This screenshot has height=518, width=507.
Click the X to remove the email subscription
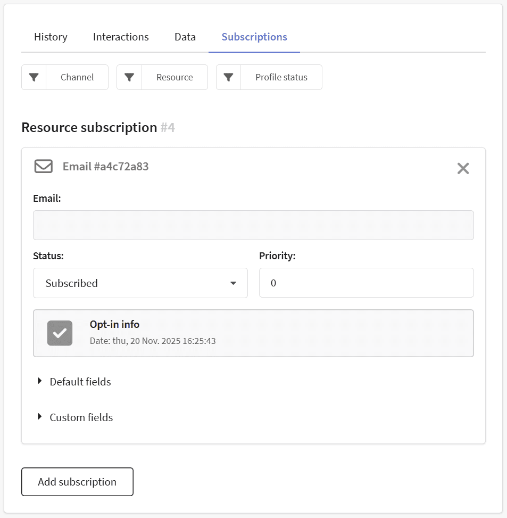tap(463, 168)
